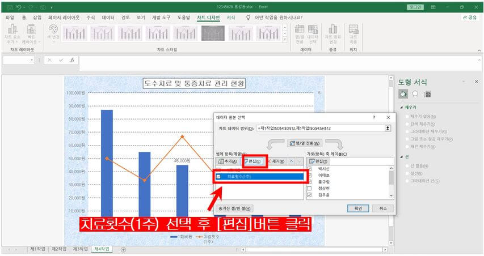The width and height of the screenshot is (484, 256).
Task: Click the formula bar confirm check icon
Action: click(x=61, y=60)
